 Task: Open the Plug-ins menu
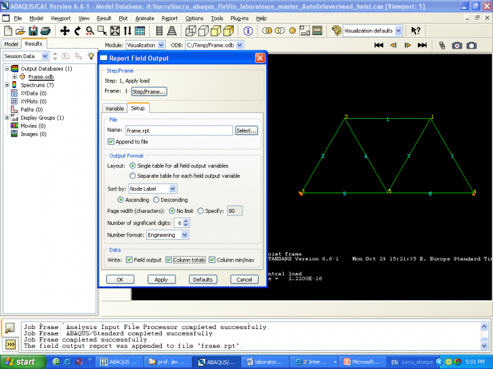[x=238, y=18]
